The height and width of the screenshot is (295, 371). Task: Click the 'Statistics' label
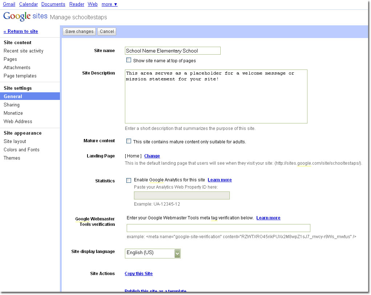tap(105, 181)
